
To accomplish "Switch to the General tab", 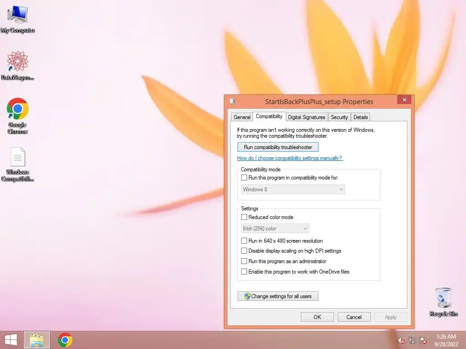I will [242, 117].
